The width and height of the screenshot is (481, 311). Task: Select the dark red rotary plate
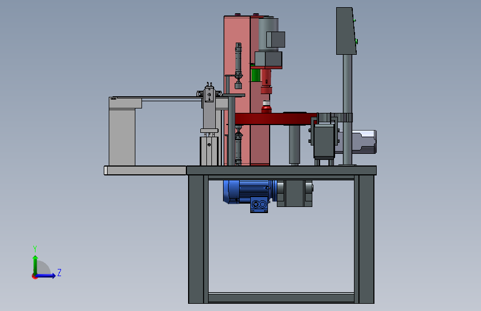click(x=276, y=119)
